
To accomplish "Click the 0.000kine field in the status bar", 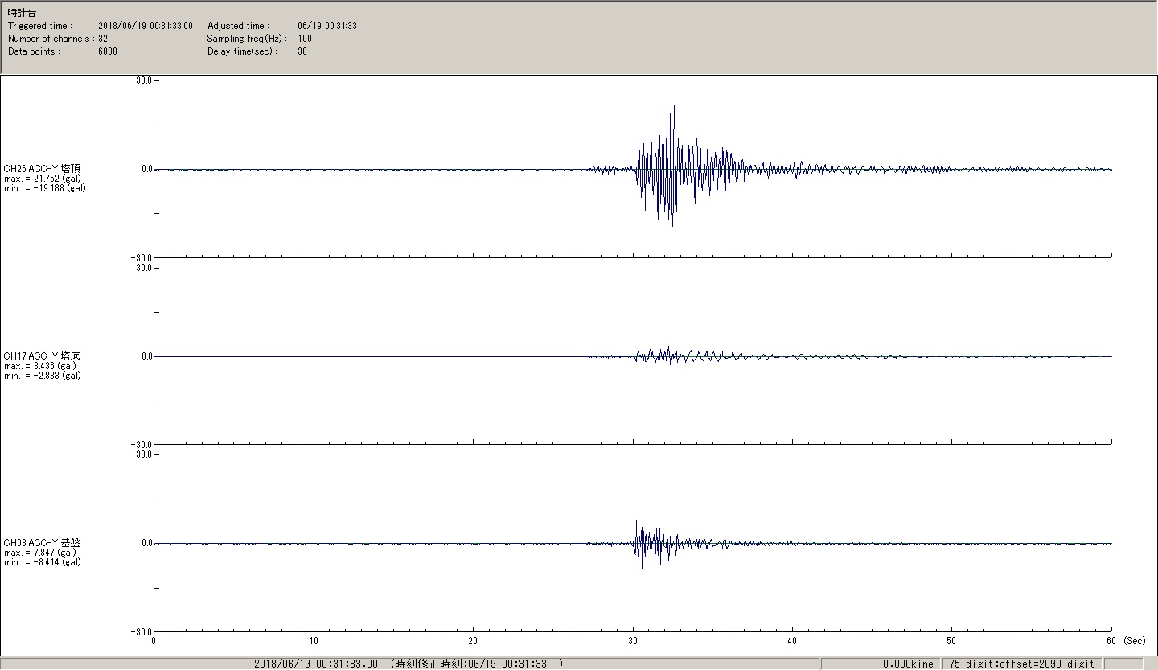I will [x=908, y=664].
